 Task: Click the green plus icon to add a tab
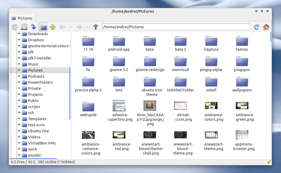tap(52, 27)
